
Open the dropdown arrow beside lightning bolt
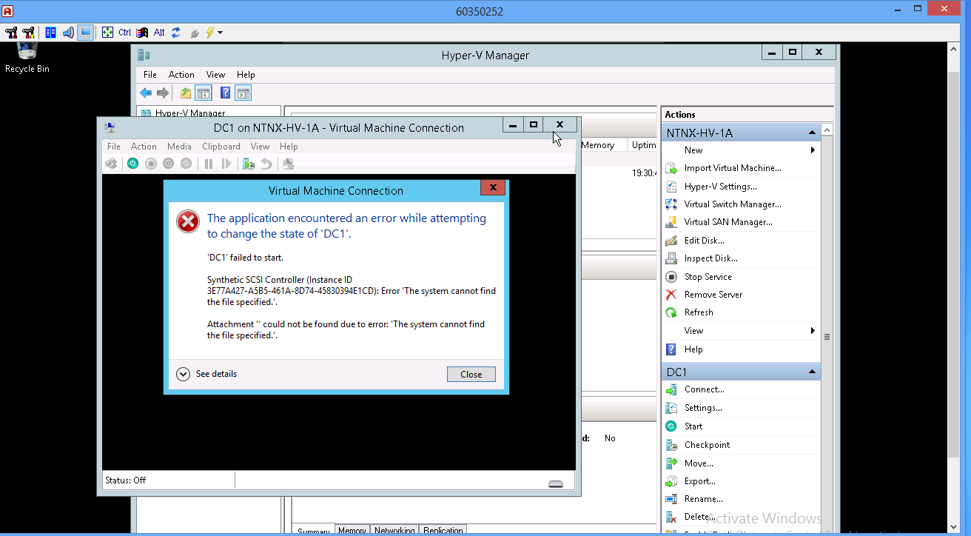click(220, 33)
